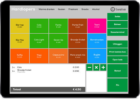Open the Saldo function
The height and width of the screenshot is (100, 140).
(118, 17)
